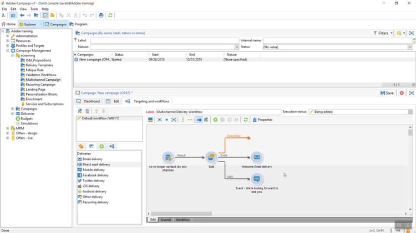Open the Filters dropdown button
The image size is (416, 233).
click(x=383, y=33)
